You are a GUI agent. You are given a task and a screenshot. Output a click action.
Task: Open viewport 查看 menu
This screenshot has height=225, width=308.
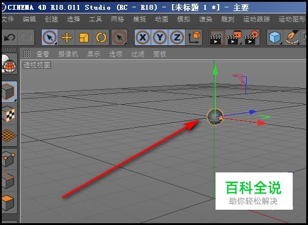coord(43,54)
